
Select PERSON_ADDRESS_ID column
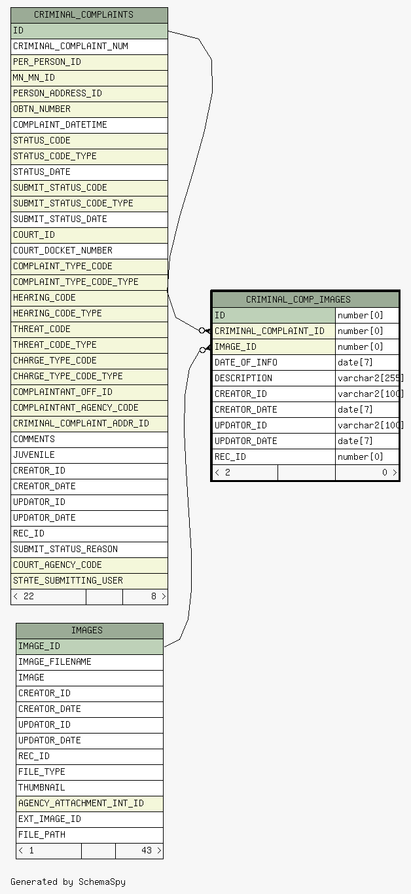(90, 94)
